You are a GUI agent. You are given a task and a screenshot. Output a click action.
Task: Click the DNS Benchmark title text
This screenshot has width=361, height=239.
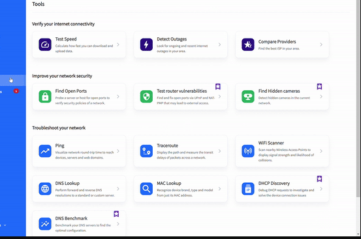(71, 218)
